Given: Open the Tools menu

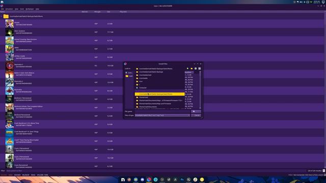Looking at the screenshot, I should (x=22, y=9).
